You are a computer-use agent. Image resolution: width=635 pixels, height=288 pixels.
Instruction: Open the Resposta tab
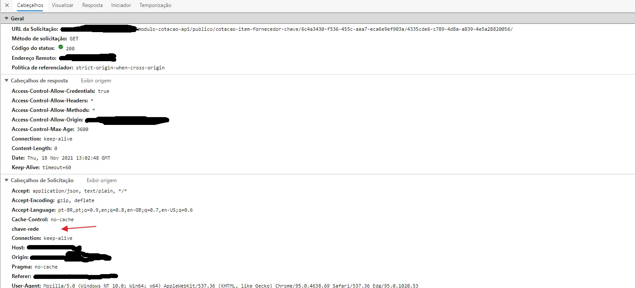tap(92, 5)
